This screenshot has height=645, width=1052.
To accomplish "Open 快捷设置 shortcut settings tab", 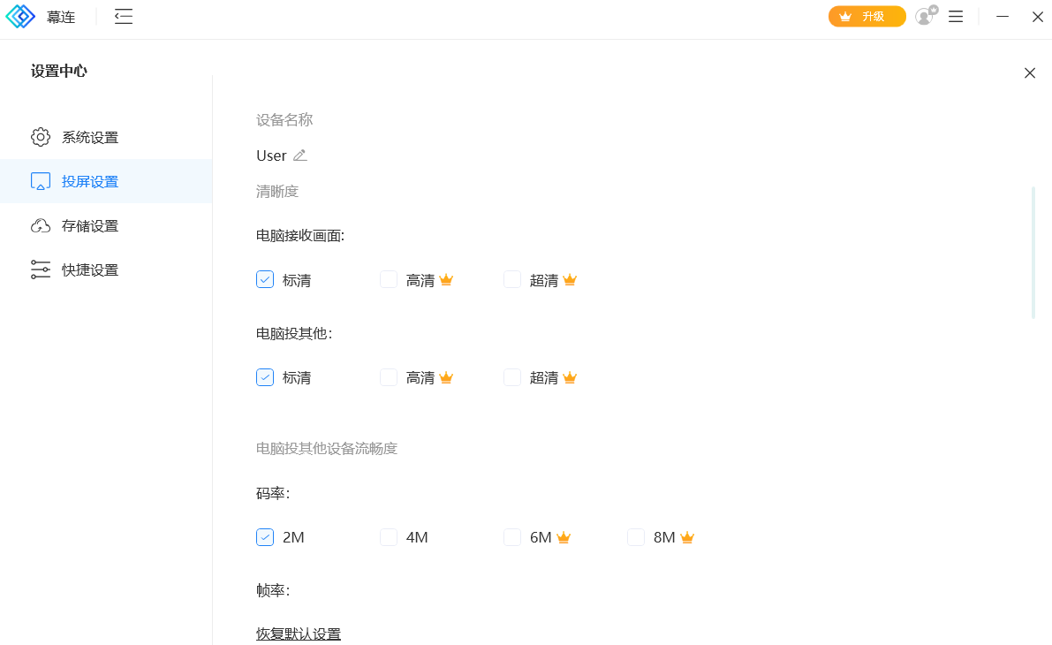I will tap(106, 269).
